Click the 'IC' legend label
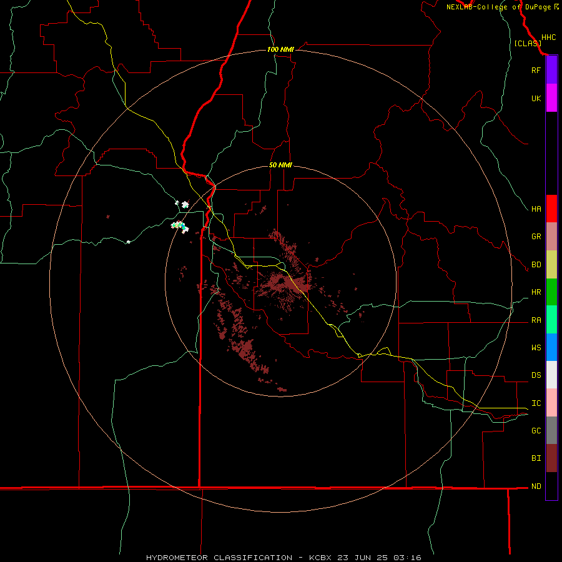 coord(536,403)
